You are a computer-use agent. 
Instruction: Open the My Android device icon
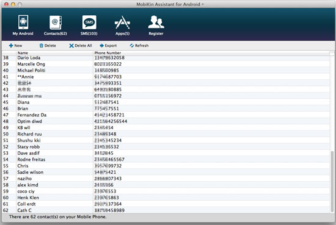tap(23, 22)
